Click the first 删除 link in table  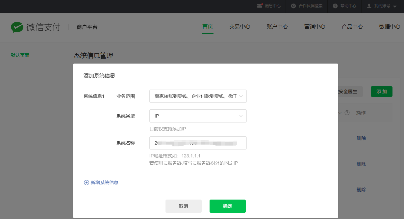[361, 138]
